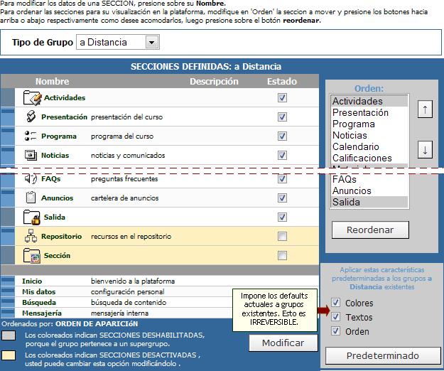Move selected section up with arrow
Image resolution: width=444 pixels, height=371 pixels.
pyautogui.click(x=425, y=109)
